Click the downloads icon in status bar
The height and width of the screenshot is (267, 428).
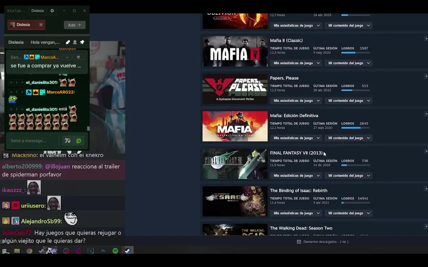(x=299, y=242)
